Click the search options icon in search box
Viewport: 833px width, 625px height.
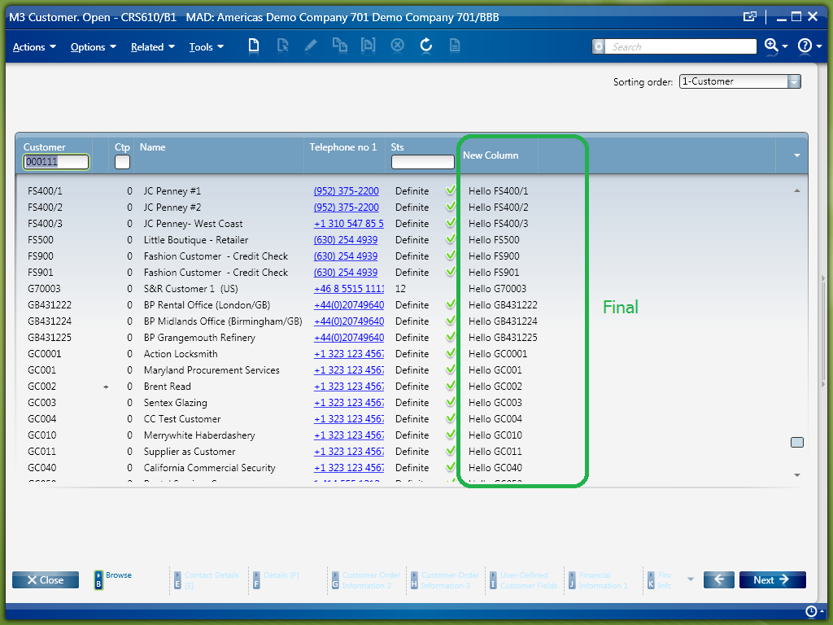coord(600,46)
